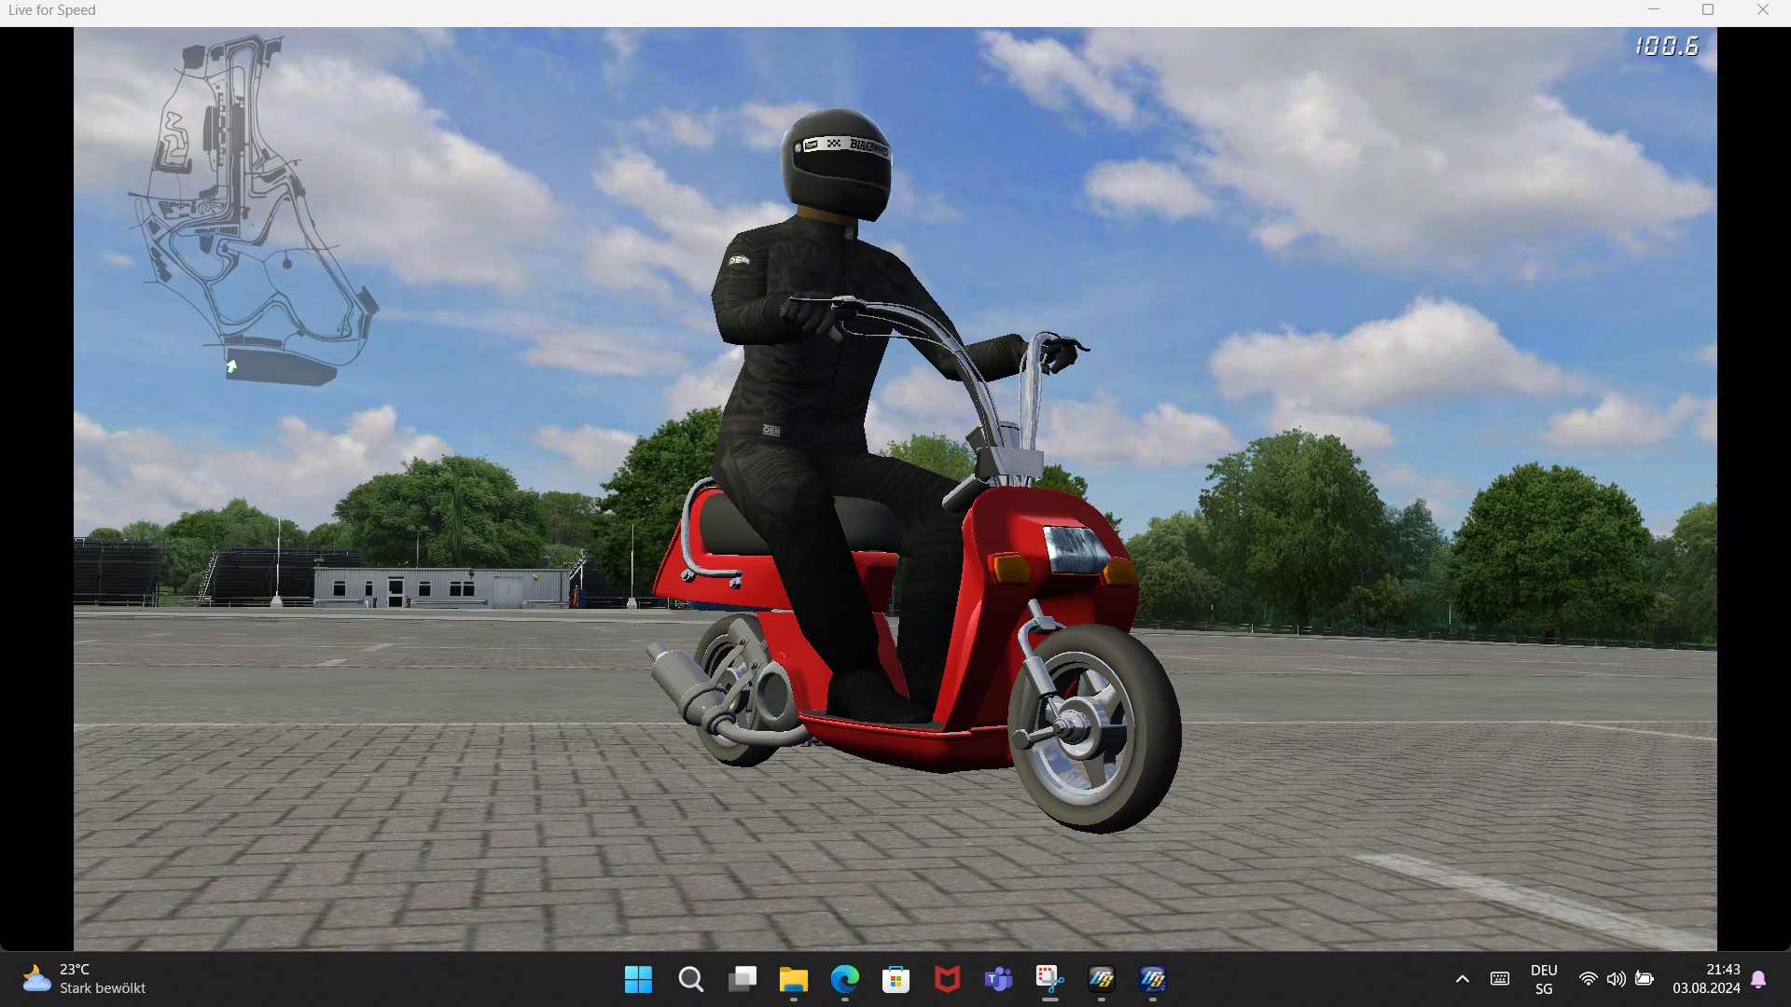Open taskbar Search
Screen dimensions: 1791x1007
click(690, 979)
